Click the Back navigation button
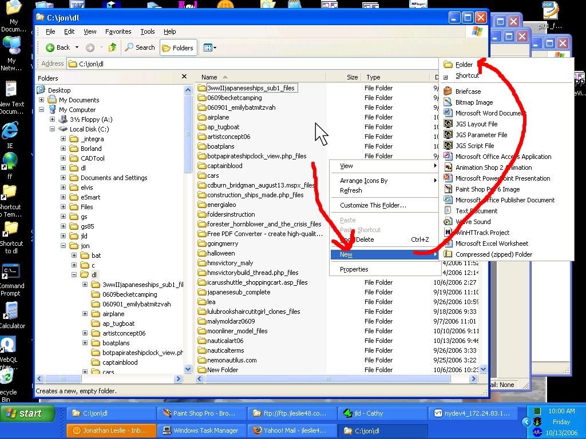This screenshot has height=439, width=586. click(57, 47)
